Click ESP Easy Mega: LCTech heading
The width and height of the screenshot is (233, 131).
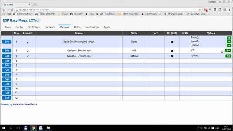tap(21, 20)
